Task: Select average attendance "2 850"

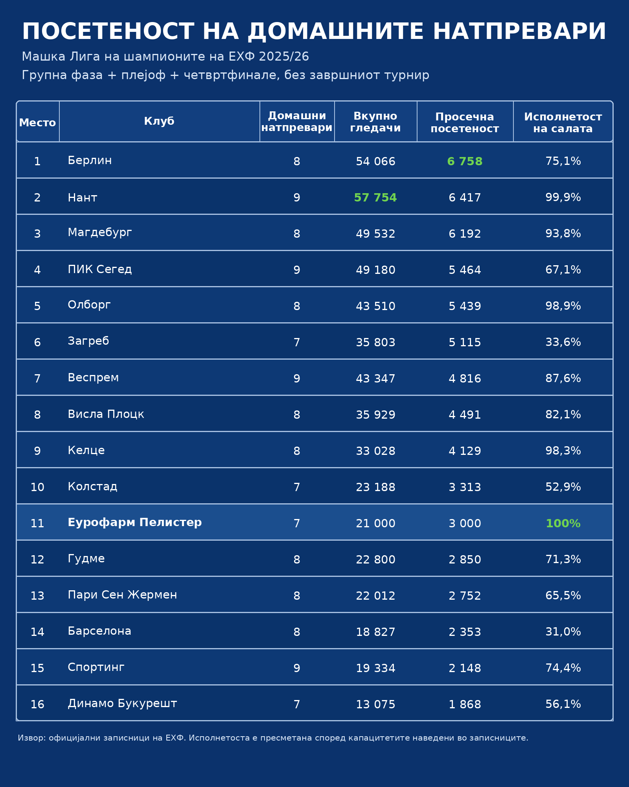Action: coord(465,560)
